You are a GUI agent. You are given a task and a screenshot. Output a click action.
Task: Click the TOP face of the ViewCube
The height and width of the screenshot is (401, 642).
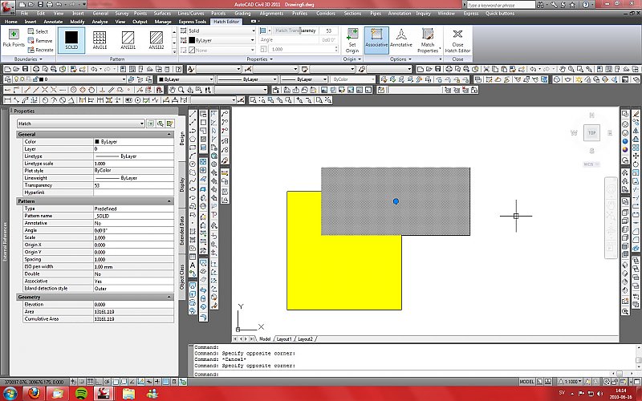click(x=591, y=132)
